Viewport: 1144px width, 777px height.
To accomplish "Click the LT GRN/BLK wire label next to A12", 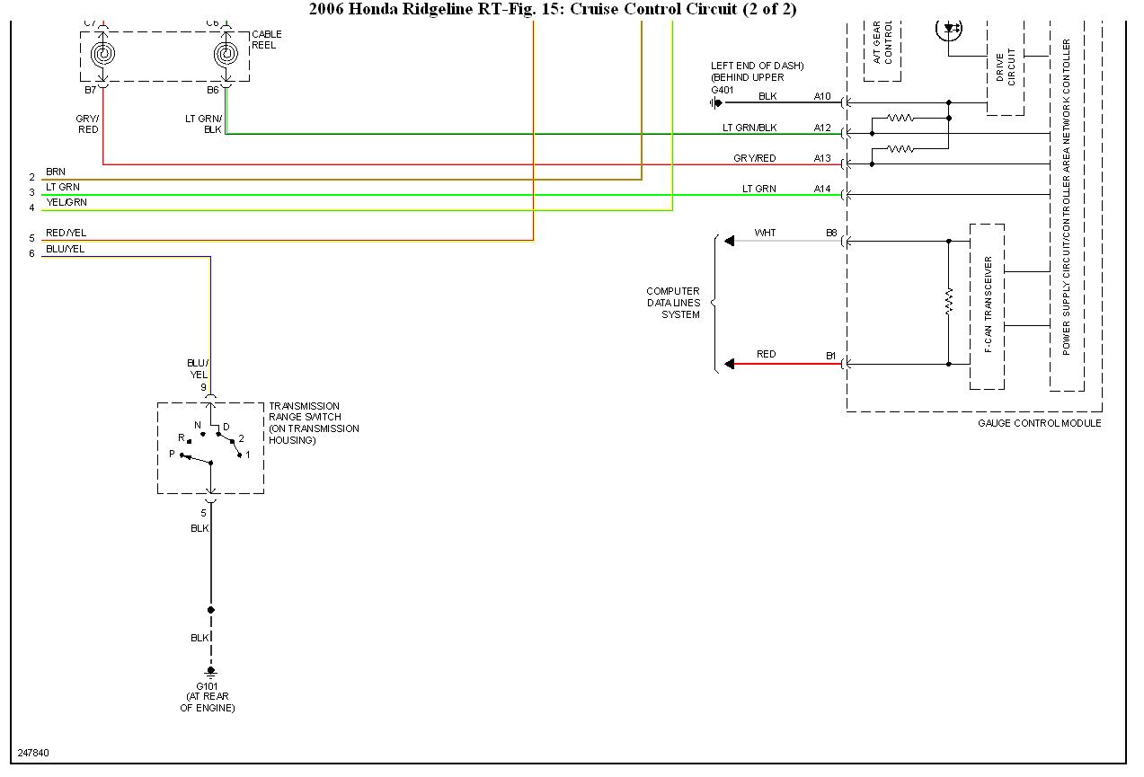I will [749, 128].
